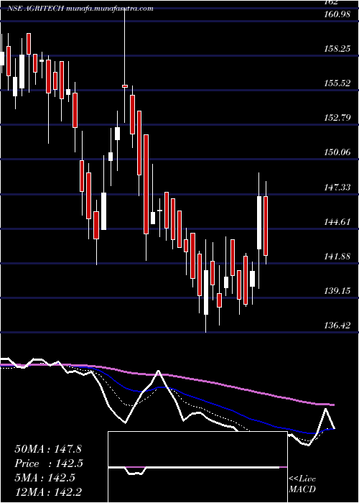Click the Price : 142.5 readout

point(49,463)
